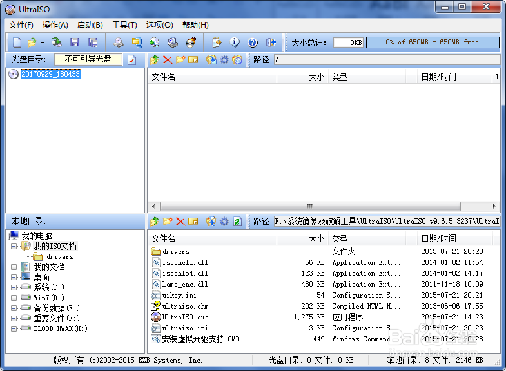Image resolution: width=506 pixels, height=371 pixels.
Task: Collapse the 我的ISO文档 tree node
Action: point(14,247)
